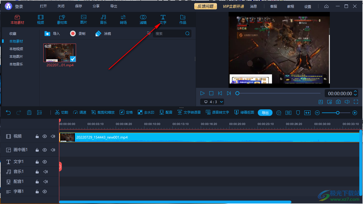Go to previous frame in preview
Image resolution: width=363 pixels, height=204 pixels.
220,93
